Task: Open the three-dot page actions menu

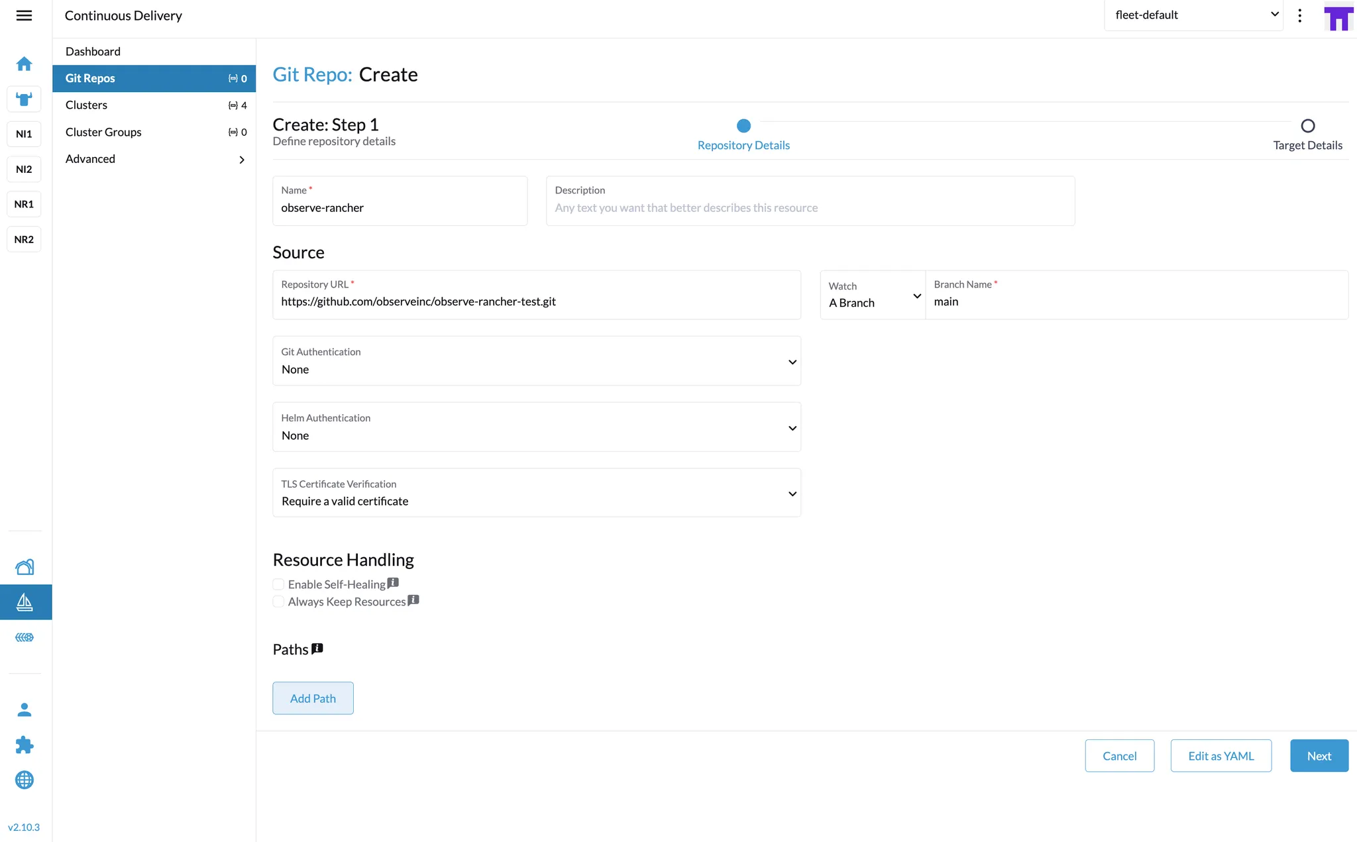Action: 1299,15
